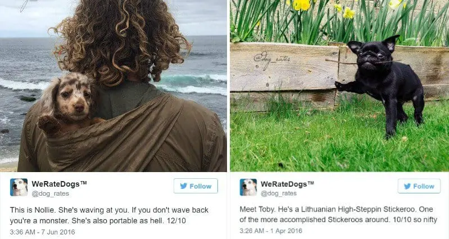The width and height of the screenshot is (449, 239).
Task: Click the signature watermark on the beach photo
Action: 27,5
